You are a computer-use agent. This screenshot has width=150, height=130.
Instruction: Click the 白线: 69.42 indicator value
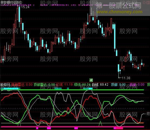tap(100, 85)
